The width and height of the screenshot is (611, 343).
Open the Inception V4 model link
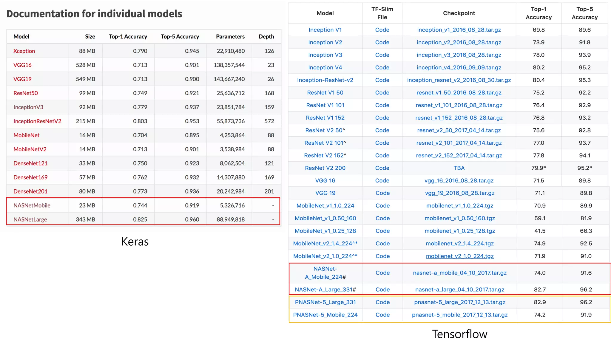[325, 68]
